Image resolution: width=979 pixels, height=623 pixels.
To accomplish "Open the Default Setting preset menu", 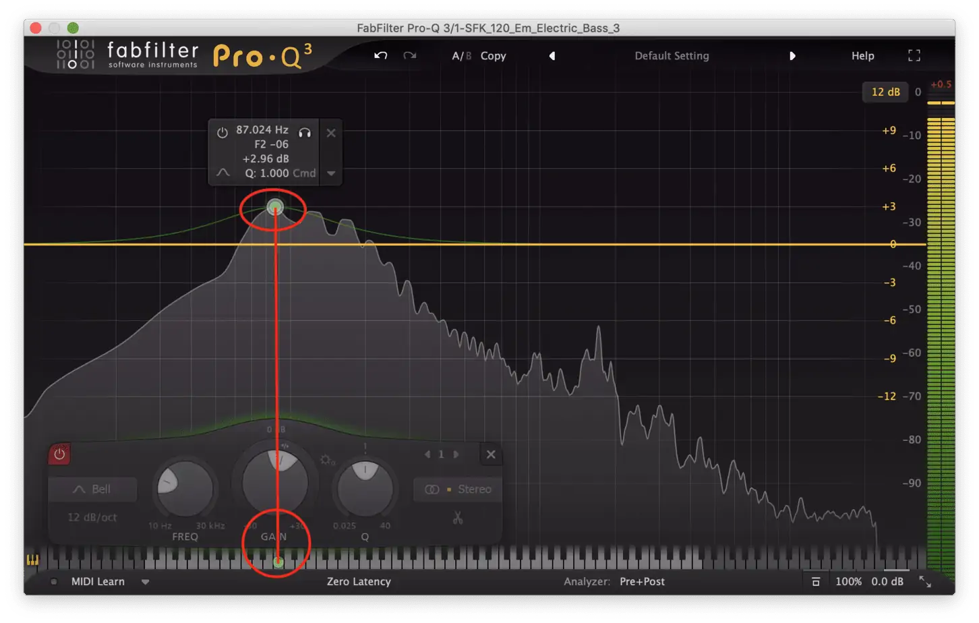I will click(672, 56).
